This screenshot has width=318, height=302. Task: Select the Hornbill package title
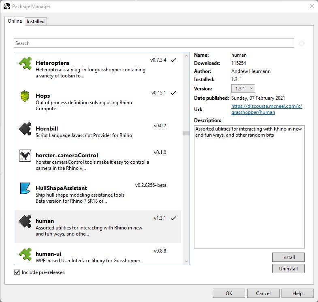[47, 129]
